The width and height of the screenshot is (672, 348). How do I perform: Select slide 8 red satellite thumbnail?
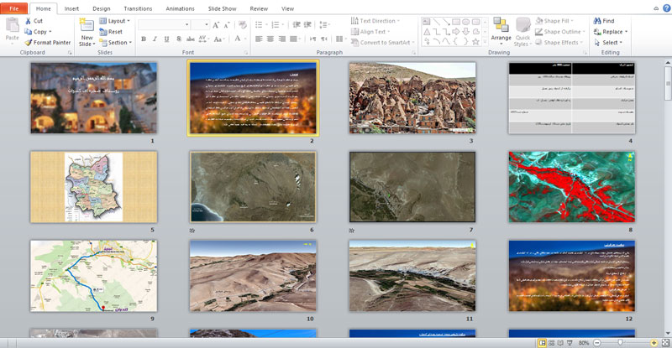coord(572,184)
